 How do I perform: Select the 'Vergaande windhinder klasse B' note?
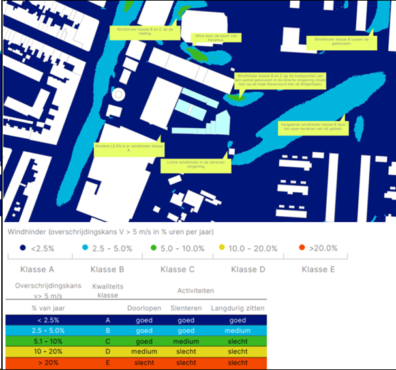[313, 128]
